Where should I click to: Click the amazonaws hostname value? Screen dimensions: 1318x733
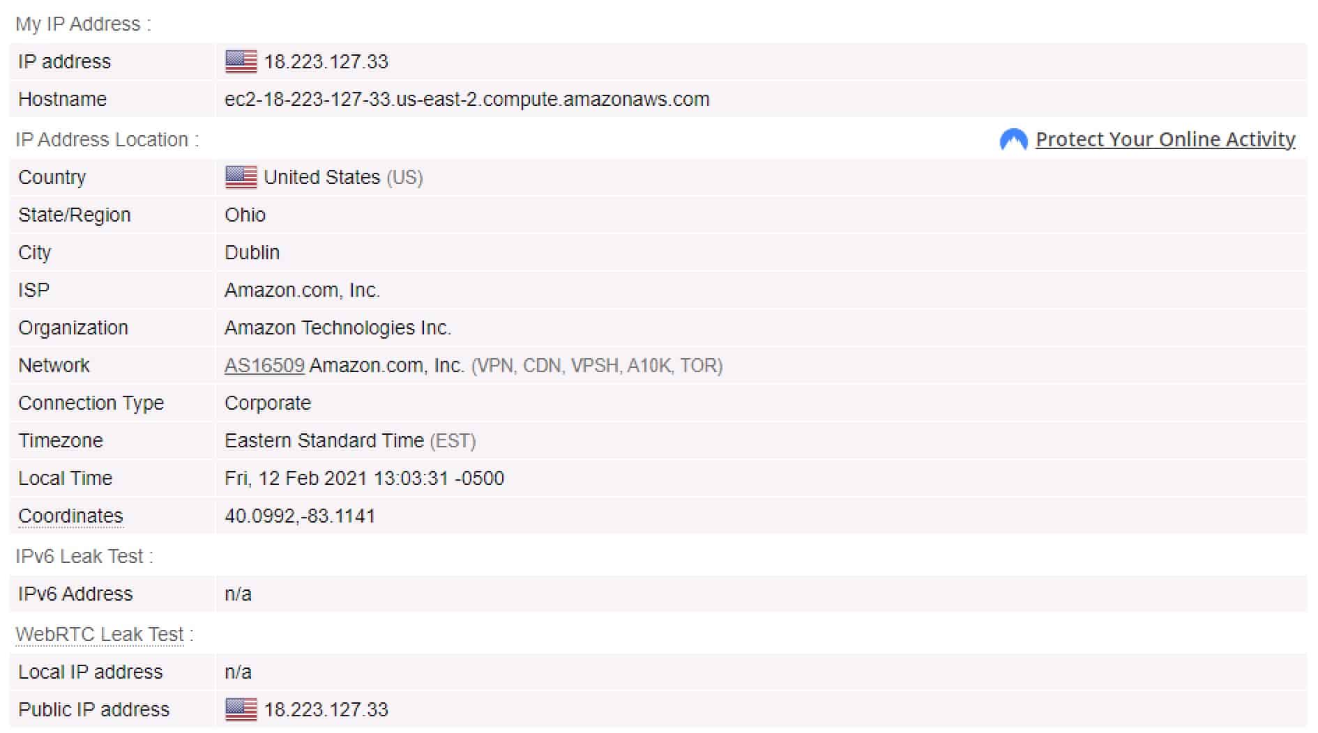point(467,99)
